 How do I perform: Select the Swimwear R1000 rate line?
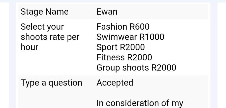point(130,37)
